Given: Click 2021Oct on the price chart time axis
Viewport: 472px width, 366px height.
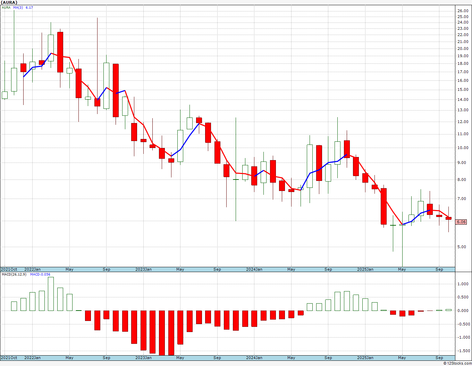Looking at the screenshot, I should 9,269.
